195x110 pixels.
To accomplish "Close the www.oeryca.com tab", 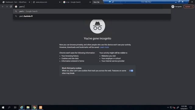I will pos(60,2).
